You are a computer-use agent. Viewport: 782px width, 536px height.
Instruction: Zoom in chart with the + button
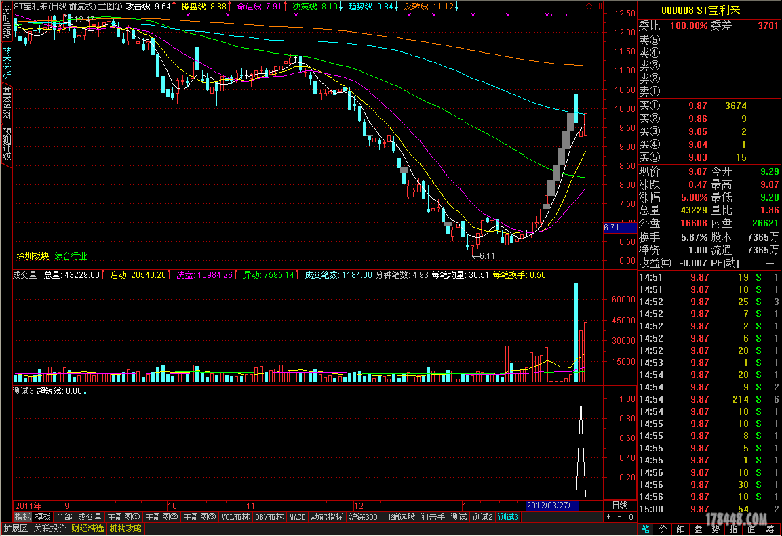tap(609, 517)
